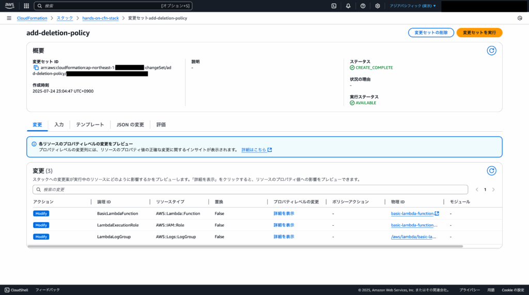Click the creation time 2025-07-24 23:04:47 text
This screenshot has height=295, width=529.
click(x=63, y=91)
